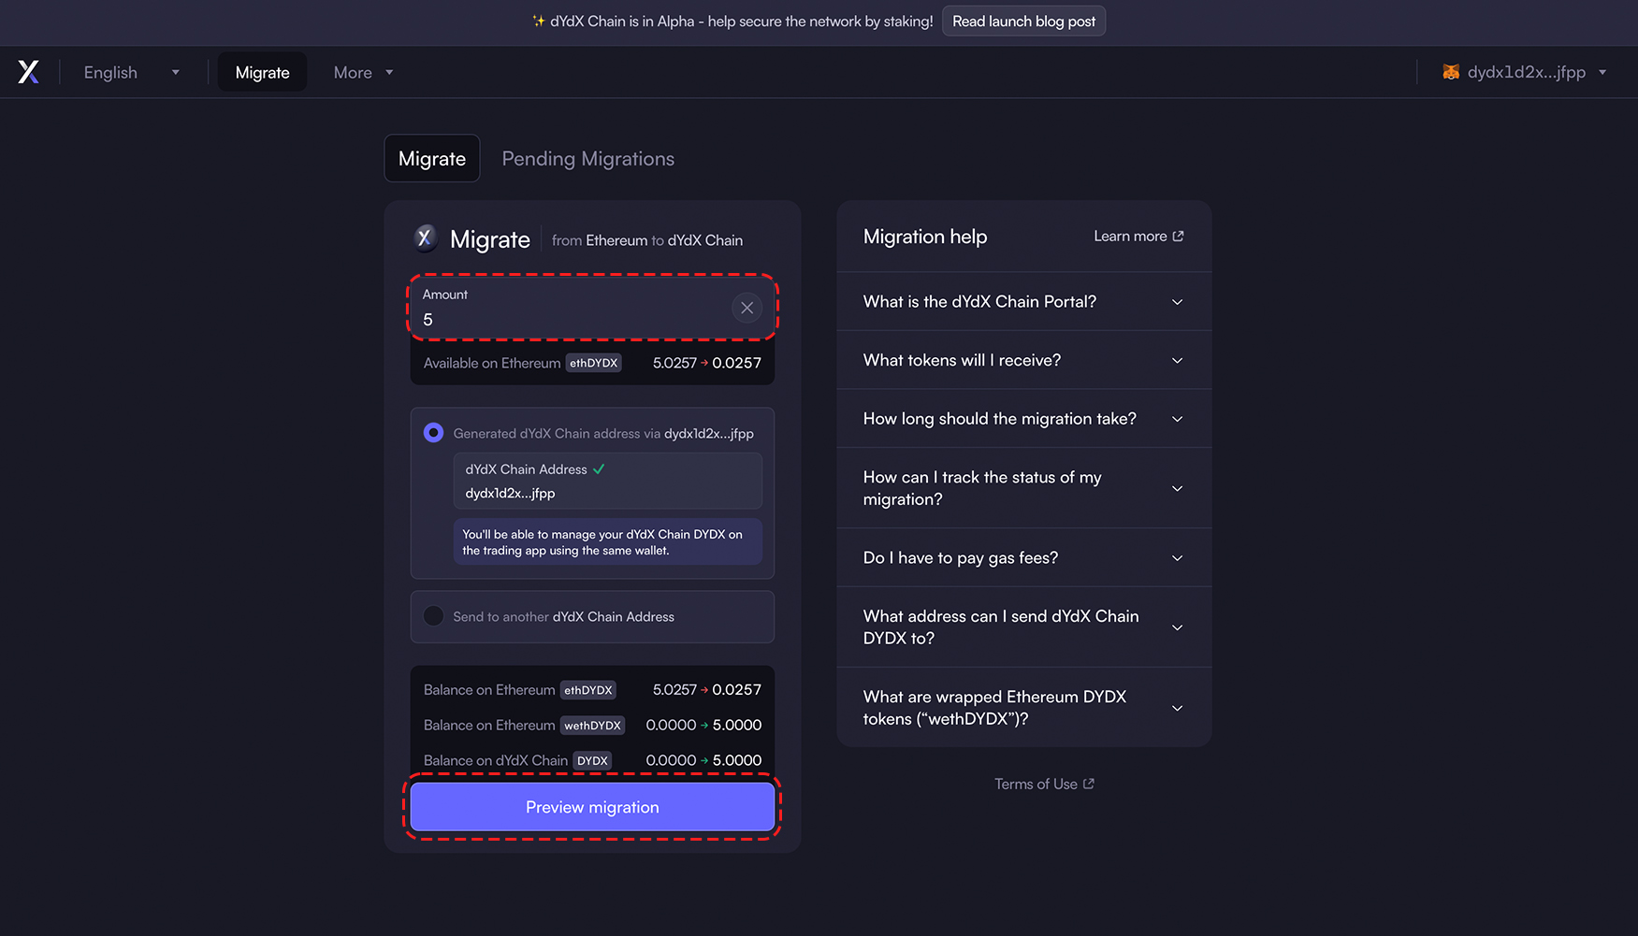This screenshot has width=1638, height=936.
Task: Open the Learn more link
Action: tap(1138, 237)
